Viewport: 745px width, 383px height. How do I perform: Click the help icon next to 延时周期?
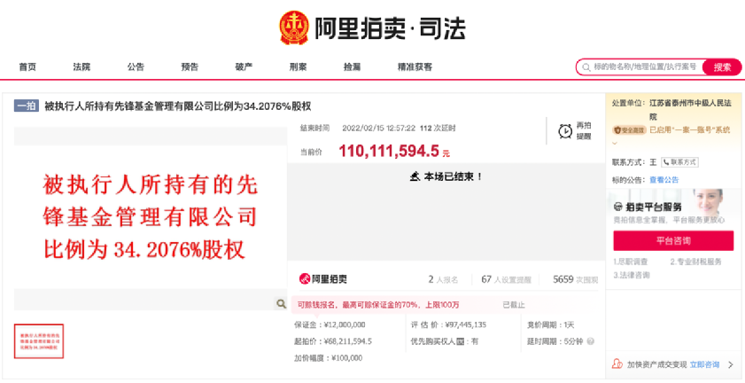(591, 341)
